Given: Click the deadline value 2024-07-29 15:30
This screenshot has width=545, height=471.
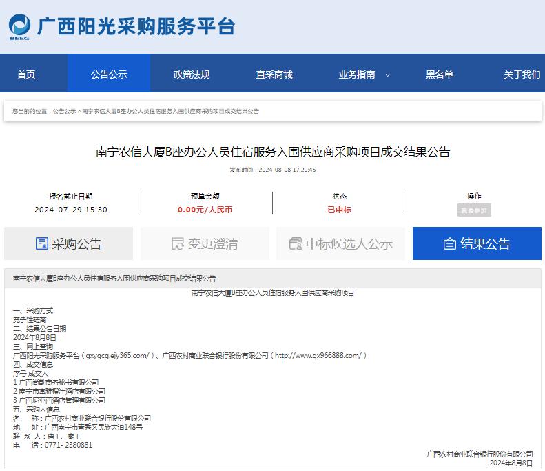Looking at the screenshot, I should point(71,210).
